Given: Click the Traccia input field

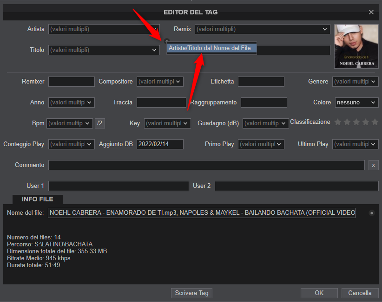Looking at the screenshot, I should [161, 103].
